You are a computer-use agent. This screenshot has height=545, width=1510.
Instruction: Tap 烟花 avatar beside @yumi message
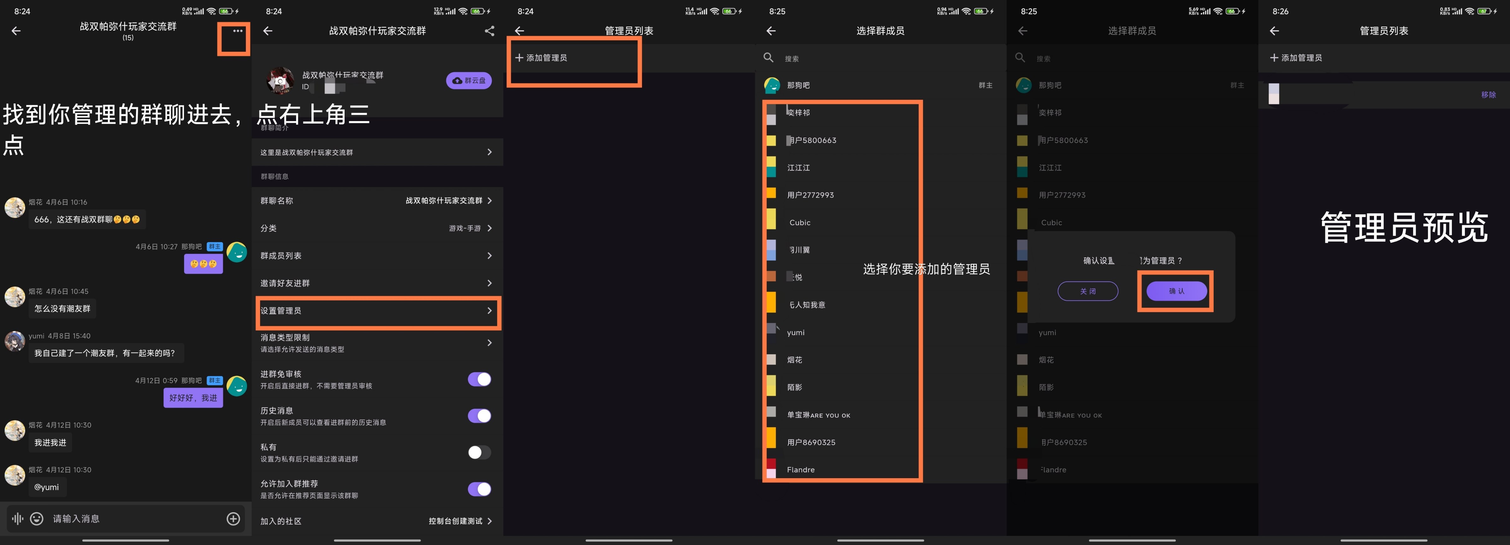coord(15,475)
